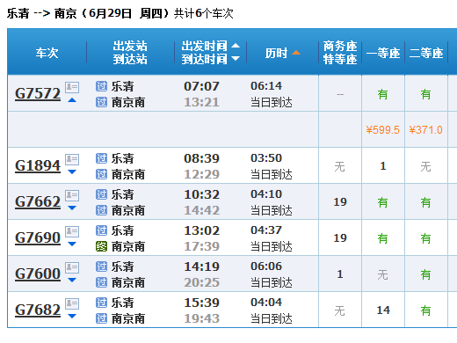
Task: Click 过 icon beside 南京南 in G7572 row
Action: point(101,102)
